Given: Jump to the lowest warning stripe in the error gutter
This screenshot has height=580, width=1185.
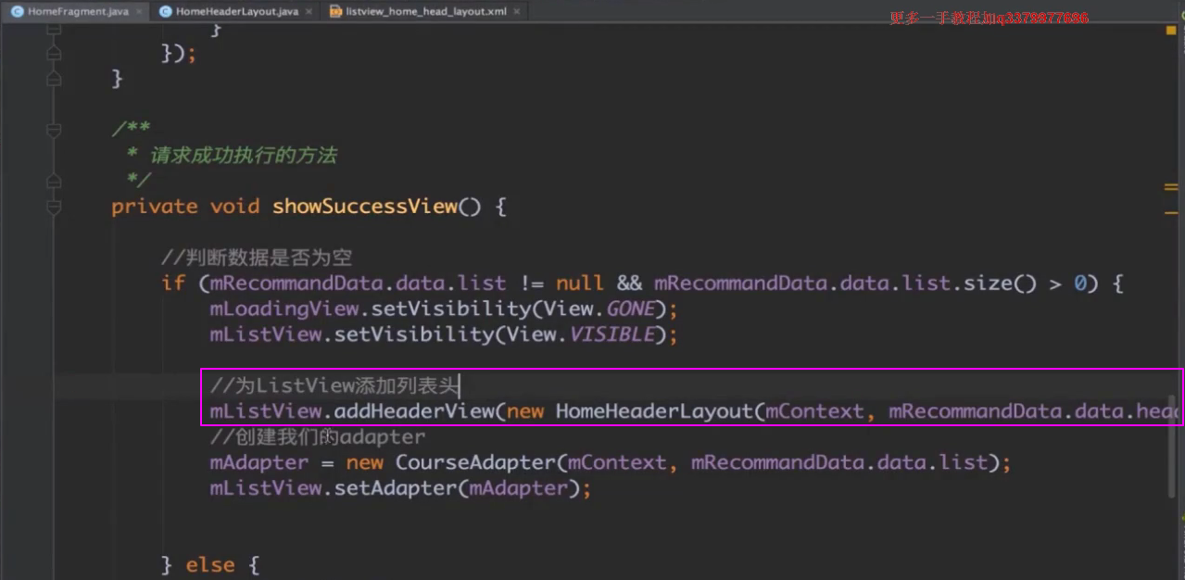Looking at the screenshot, I should click(1171, 211).
